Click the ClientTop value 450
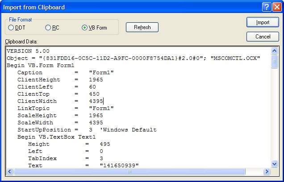The width and height of the screenshot is (284, 182). click(94, 94)
